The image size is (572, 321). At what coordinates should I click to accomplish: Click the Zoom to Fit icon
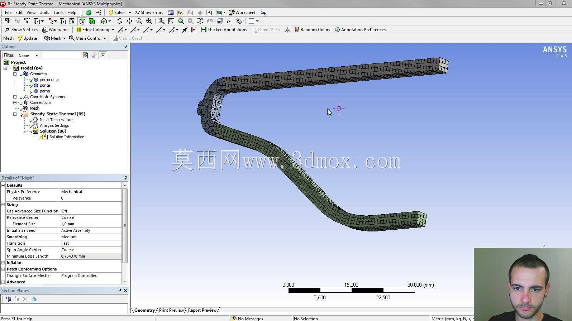click(161, 21)
